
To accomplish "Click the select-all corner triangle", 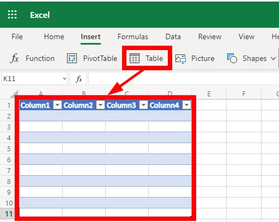I will [x=14, y=94].
